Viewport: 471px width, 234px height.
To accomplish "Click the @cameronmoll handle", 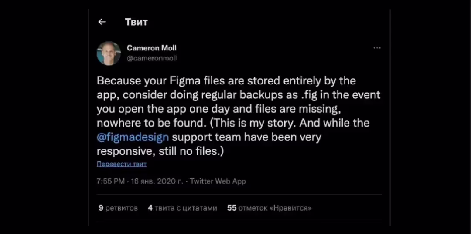I will [x=151, y=58].
